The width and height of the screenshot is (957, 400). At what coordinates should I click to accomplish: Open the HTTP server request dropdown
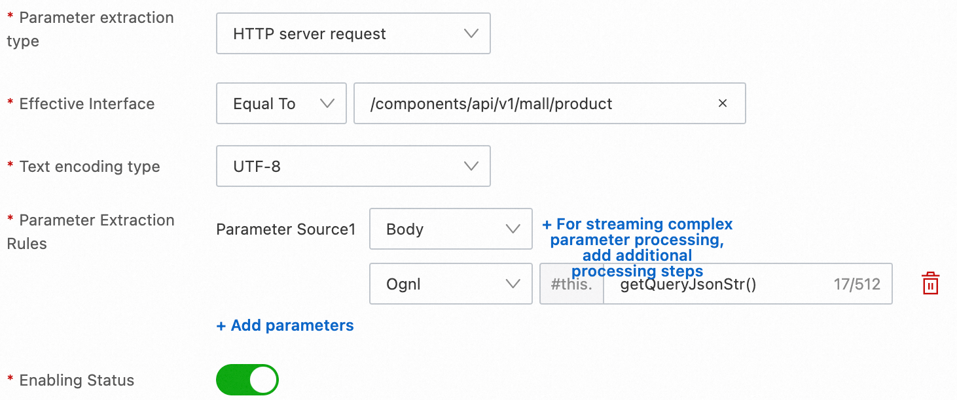pyautogui.click(x=353, y=34)
